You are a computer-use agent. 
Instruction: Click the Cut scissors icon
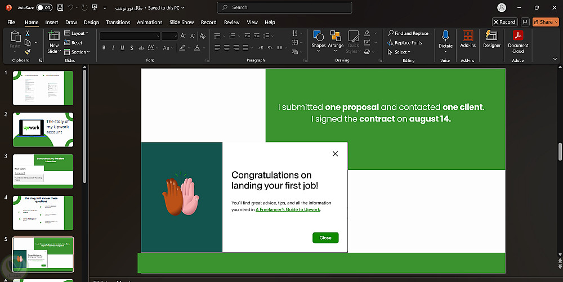coord(28,33)
